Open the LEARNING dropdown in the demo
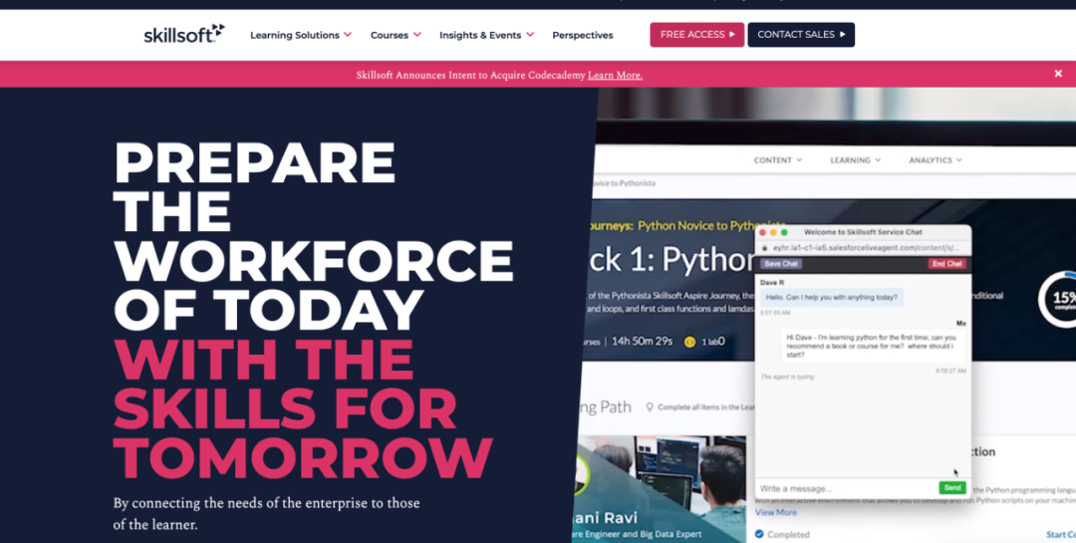Image resolution: width=1076 pixels, height=543 pixels. (x=855, y=160)
